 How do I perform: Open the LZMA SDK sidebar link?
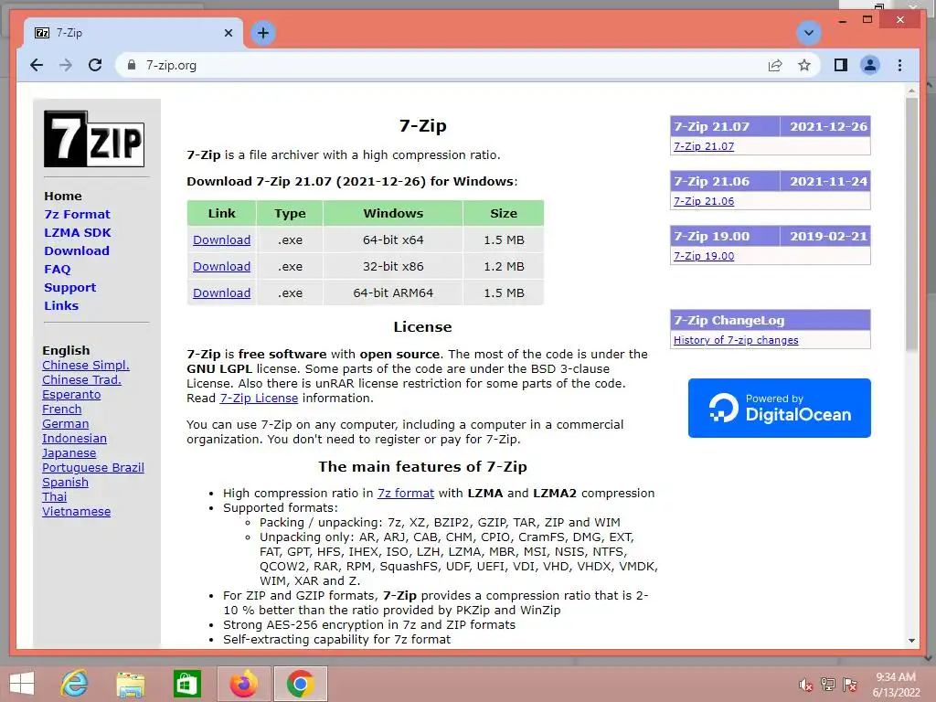coord(78,233)
